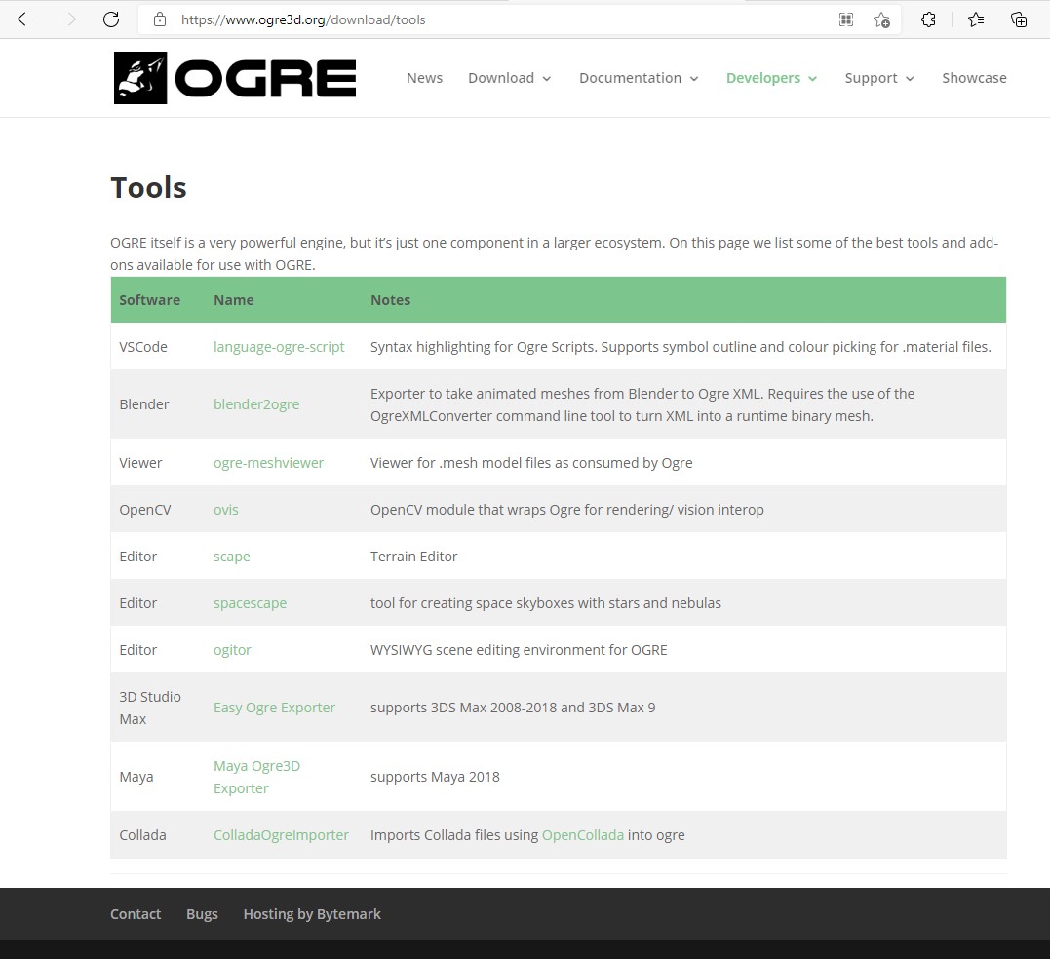This screenshot has height=960, width=1050.
Task: Open the ogre-meshviewer link
Action: click(268, 463)
